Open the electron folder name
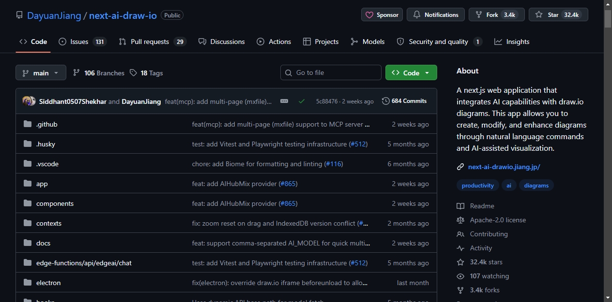612x302 pixels. point(48,283)
